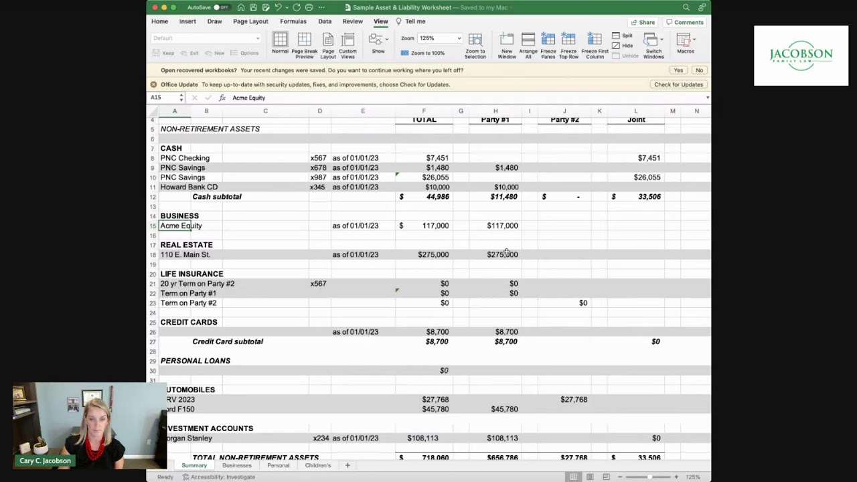Click zoom out minus in status bar
The width and height of the screenshot is (857, 482).
621,477
